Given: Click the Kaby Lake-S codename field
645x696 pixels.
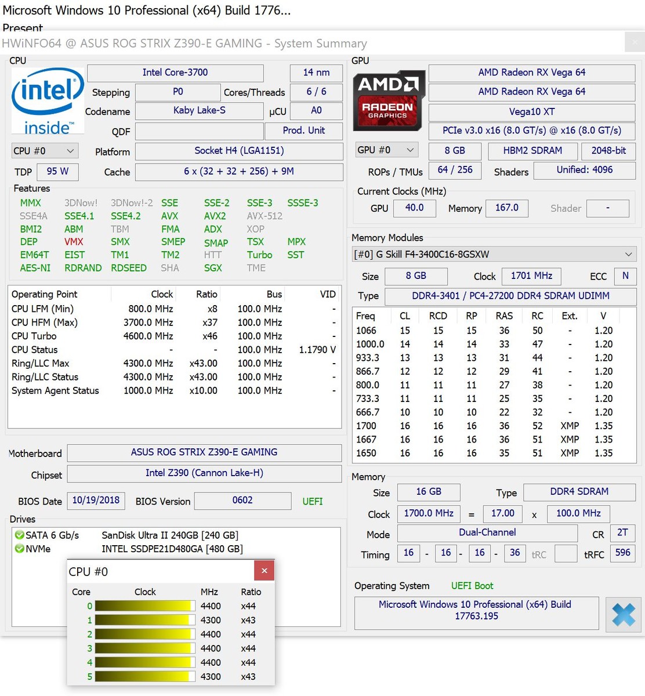Looking at the screenshot, I should [x=200, y=110].
